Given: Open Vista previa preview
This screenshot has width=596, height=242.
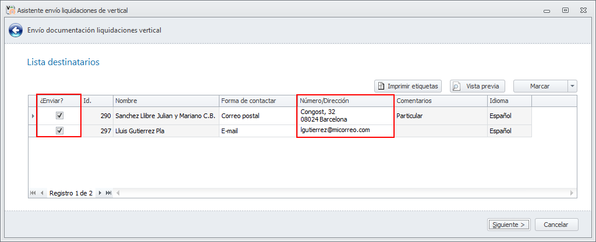Looking at the screenshot, I should tap(478, 86).
